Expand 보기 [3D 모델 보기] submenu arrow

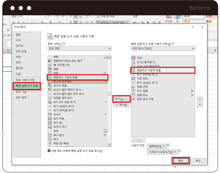[x=106, y=102]
